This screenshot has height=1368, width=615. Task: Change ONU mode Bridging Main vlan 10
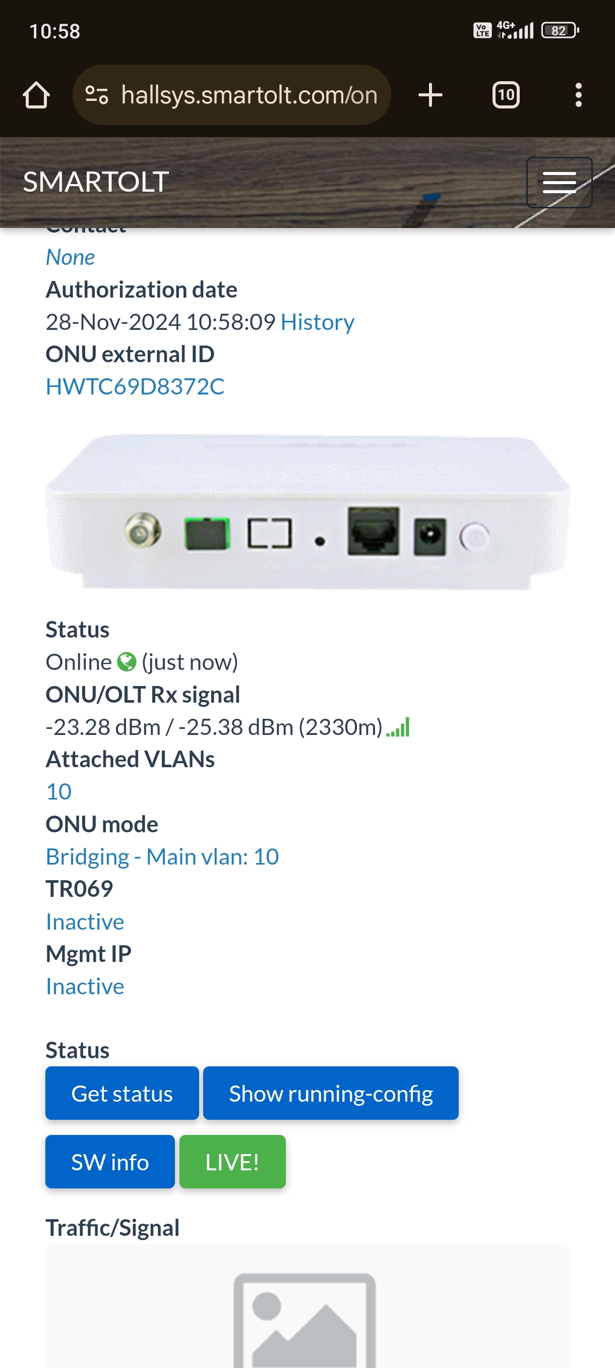coord(162,856)
